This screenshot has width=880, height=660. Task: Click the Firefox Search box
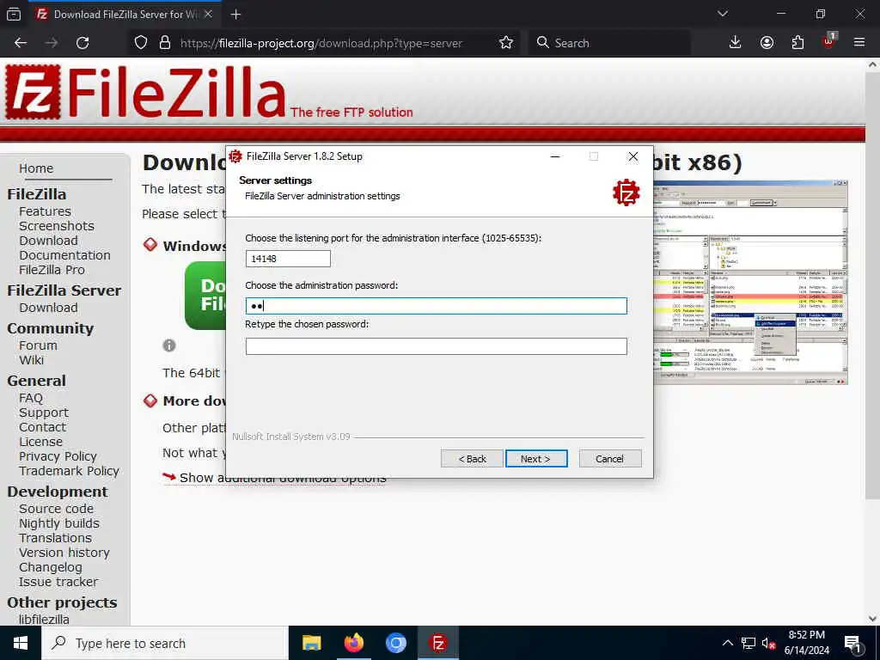[609, 43]
